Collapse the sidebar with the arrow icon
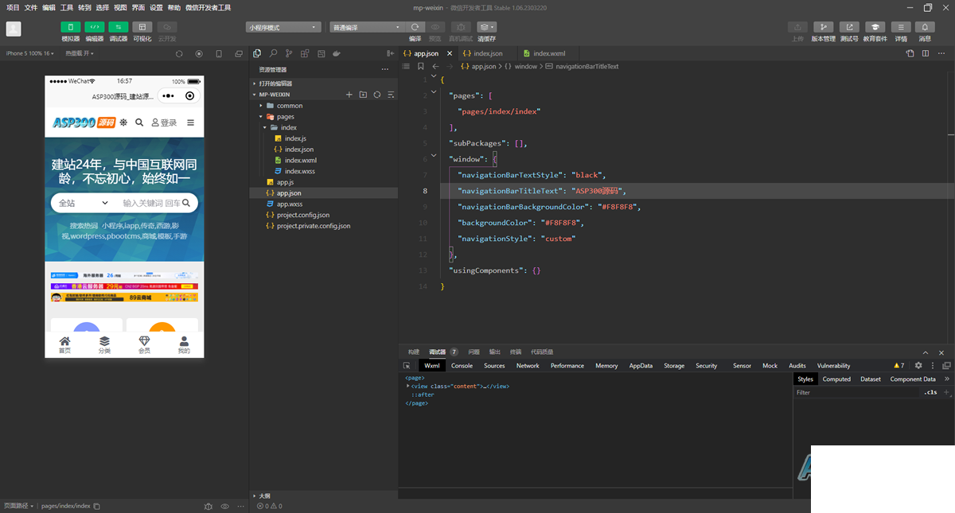 [x=390, y=53]
